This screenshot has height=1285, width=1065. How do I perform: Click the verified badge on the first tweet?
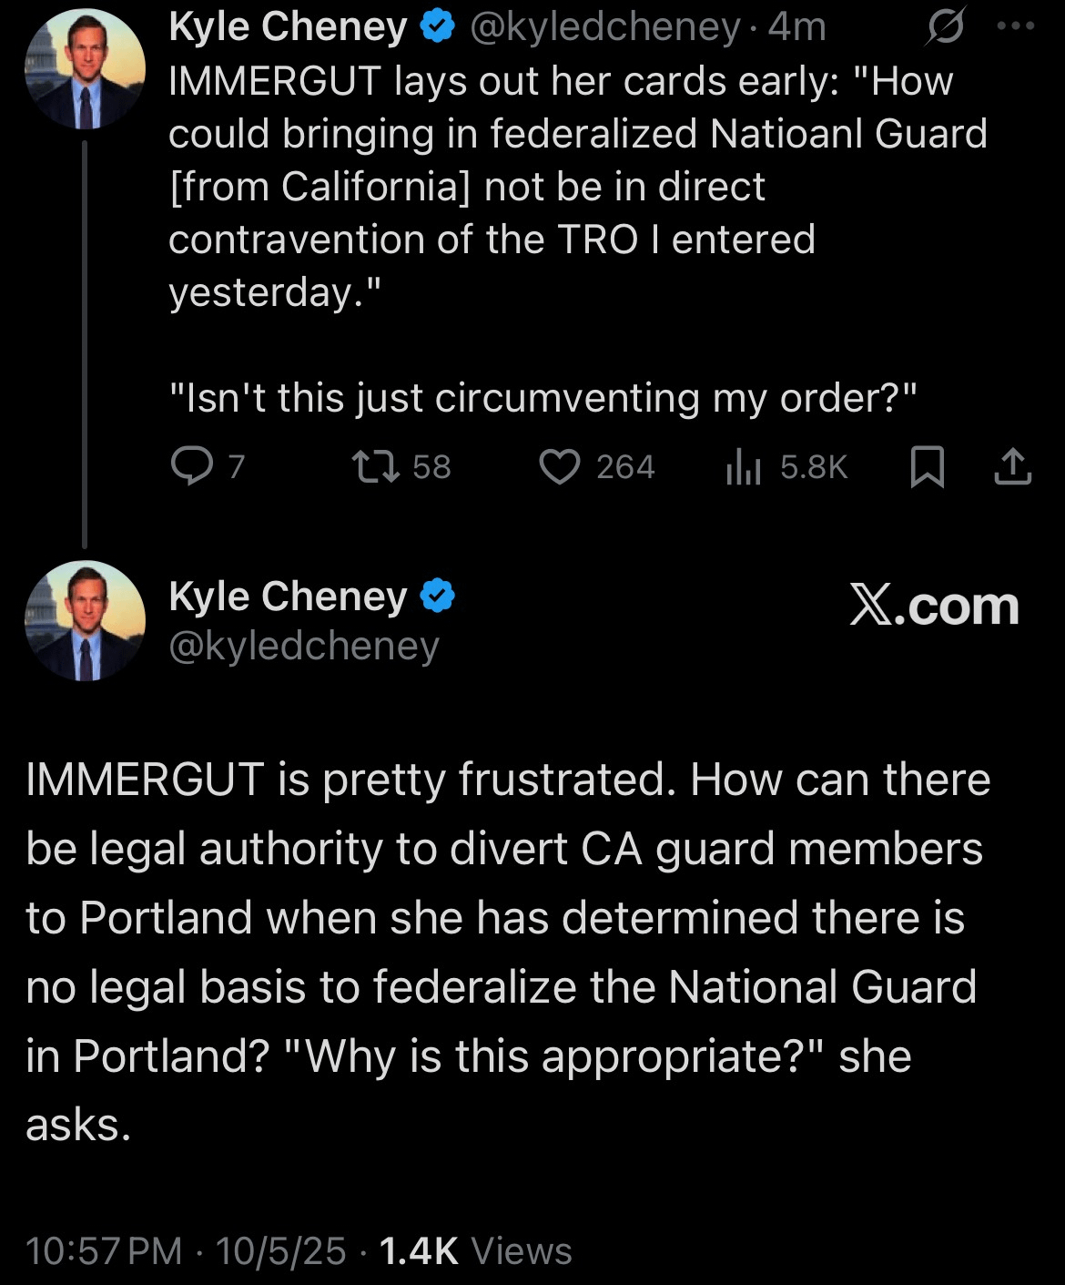pos(438,28)
